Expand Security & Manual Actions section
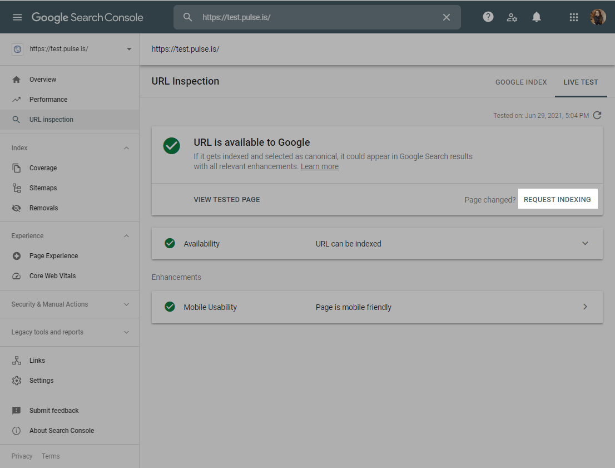 (x=126, y=304)
